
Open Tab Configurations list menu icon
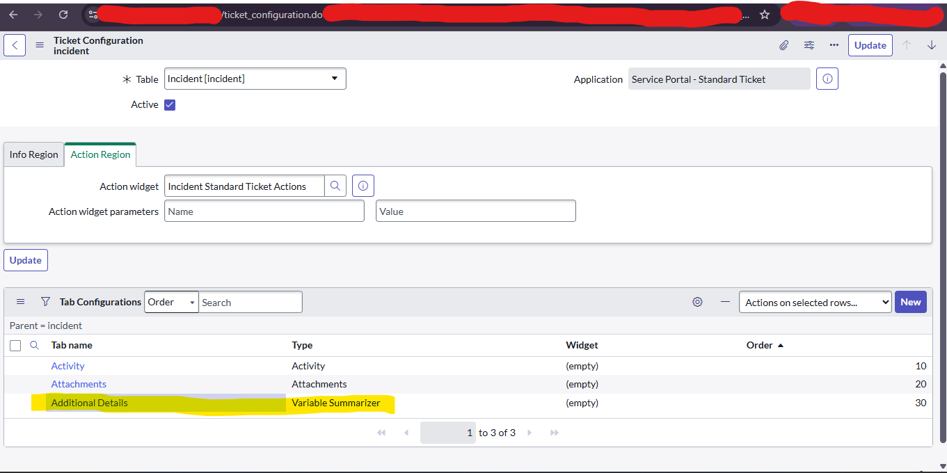click(x=21, y=302)
